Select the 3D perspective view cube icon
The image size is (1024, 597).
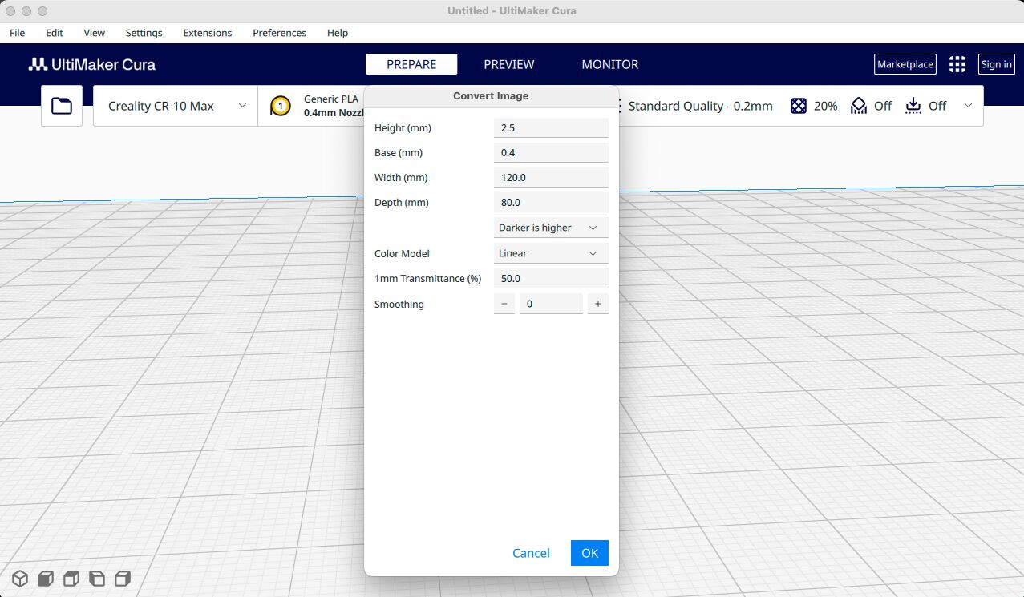[x=20, y=579]
